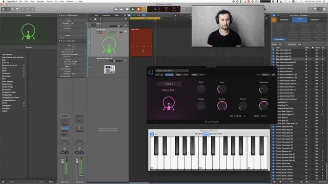The width and height of the screenshot is (328, 184).
Task: Go to next preset arrow in Drum Synth
Action: (162, 75)
